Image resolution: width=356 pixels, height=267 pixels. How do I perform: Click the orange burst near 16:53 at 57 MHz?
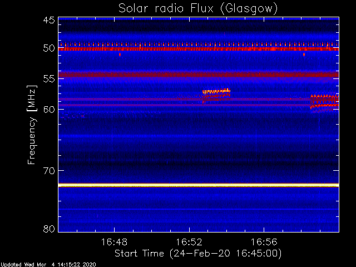tap(216, 91)
